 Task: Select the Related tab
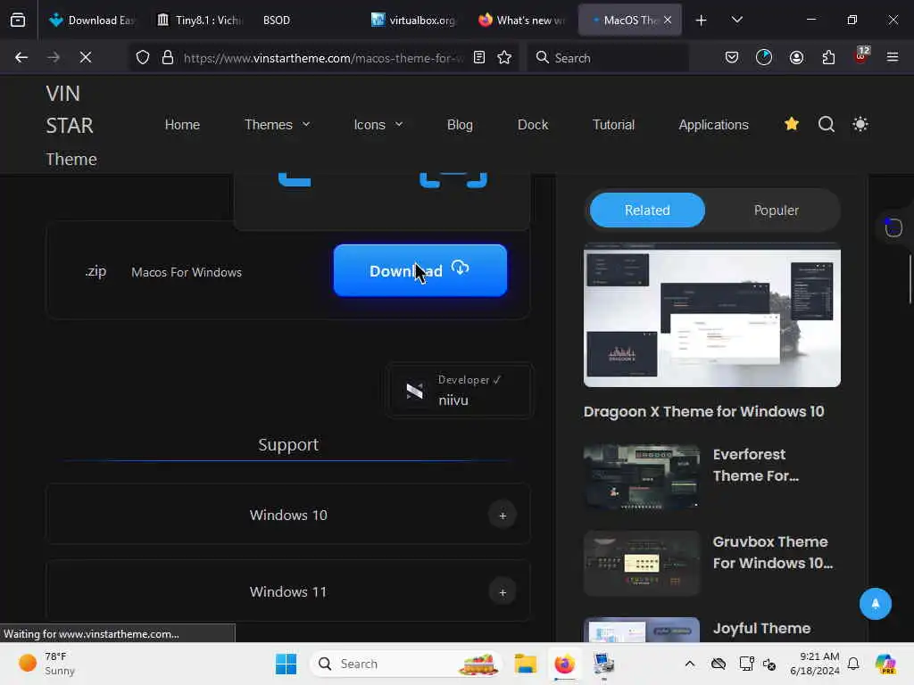click(x=647, y=210)
